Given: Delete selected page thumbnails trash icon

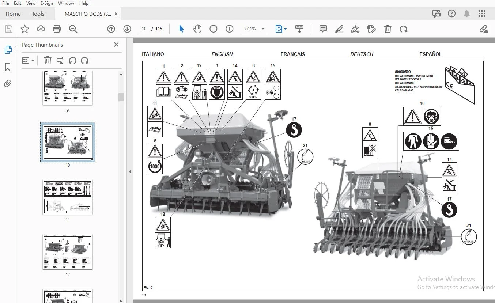Looking at the screenshot, I should tap(48, 61).
